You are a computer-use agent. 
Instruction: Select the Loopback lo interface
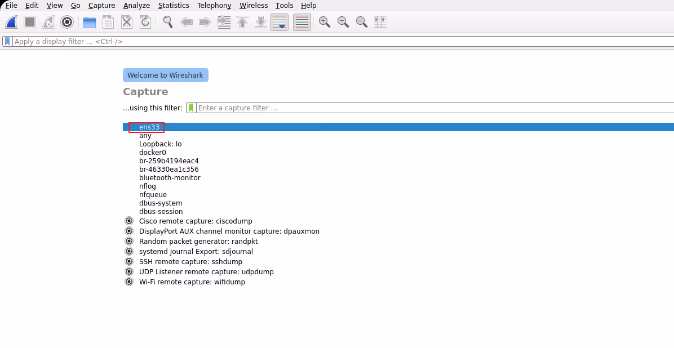pos(160,144)
